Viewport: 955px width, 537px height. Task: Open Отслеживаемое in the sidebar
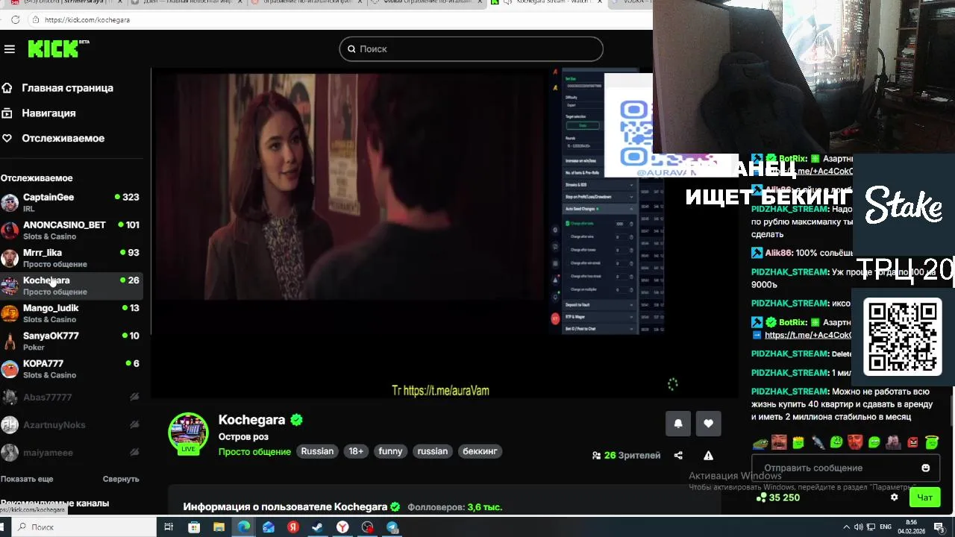pos(63,139)
